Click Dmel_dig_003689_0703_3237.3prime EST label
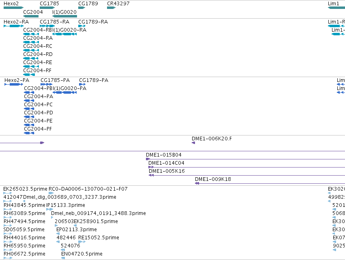 (70, 197)
